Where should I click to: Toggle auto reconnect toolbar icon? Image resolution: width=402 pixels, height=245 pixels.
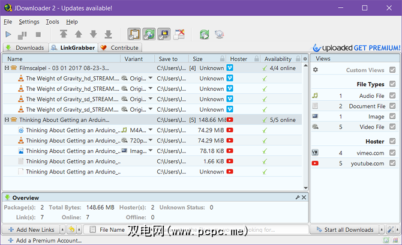(149, 34)
